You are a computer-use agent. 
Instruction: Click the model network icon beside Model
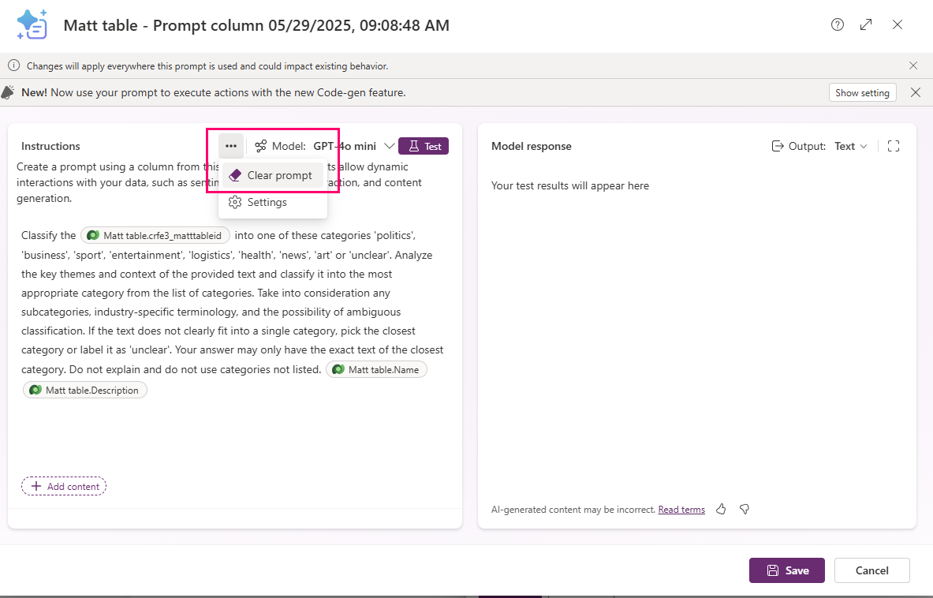click(259, 146)
